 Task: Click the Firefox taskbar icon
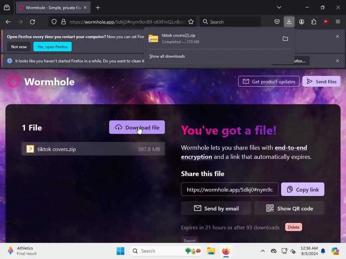click(x=226, y=251)
